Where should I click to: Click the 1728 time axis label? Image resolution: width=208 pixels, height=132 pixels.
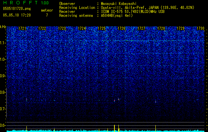(161, 28)
